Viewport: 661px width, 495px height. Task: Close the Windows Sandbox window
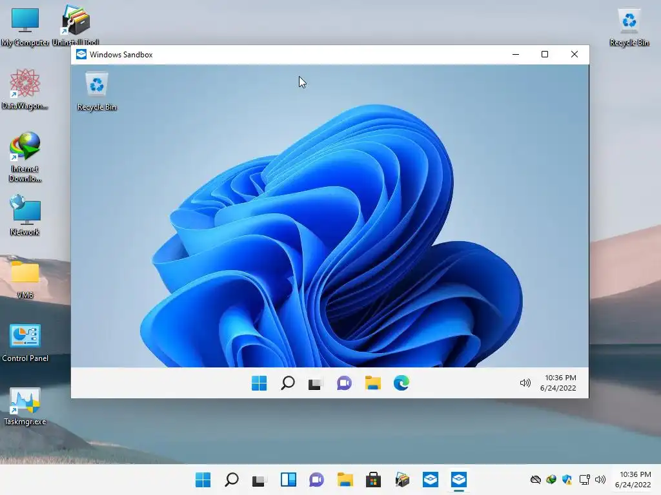point(574,54)
